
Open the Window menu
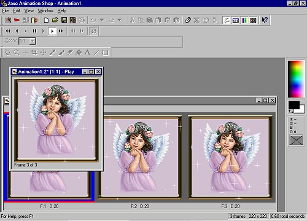[45, 10]
